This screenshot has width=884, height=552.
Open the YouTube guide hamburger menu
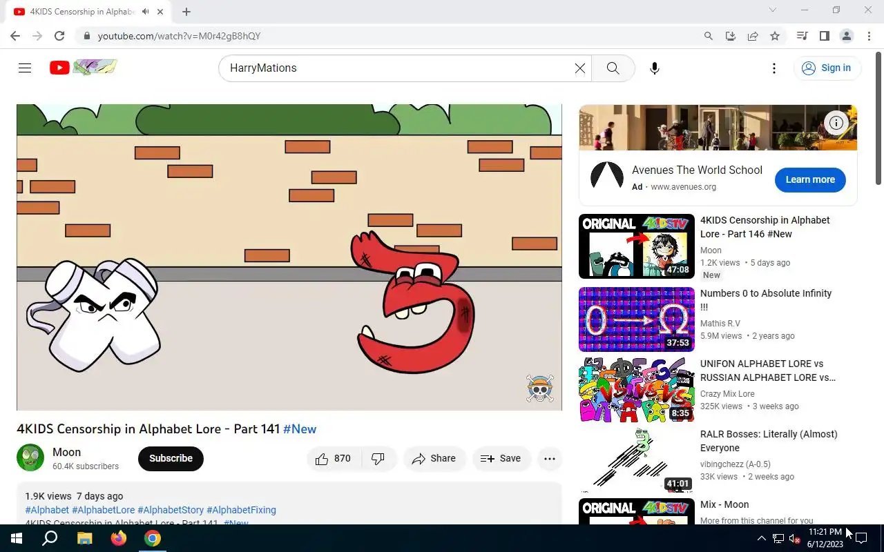(x=25, y=68)
